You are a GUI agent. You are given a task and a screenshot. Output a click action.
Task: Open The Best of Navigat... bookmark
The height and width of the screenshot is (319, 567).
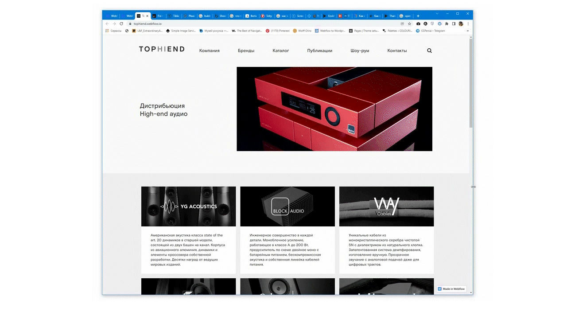[248, 31]
